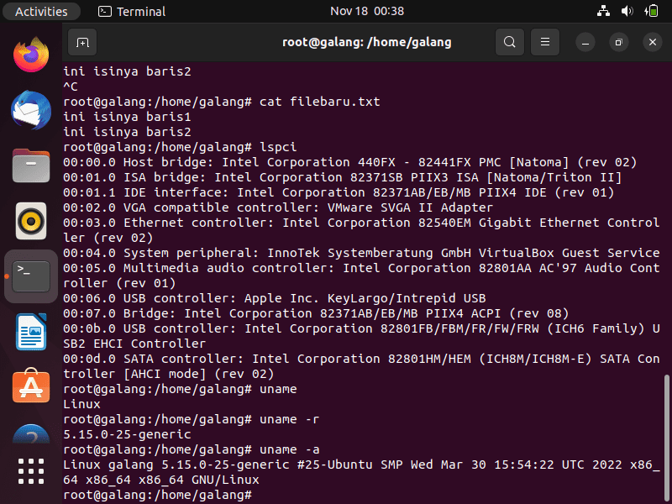The width and height of the screenshot is (672, 504).
Task: Click the 'lspci' command line
Action: tap(180, 147)
